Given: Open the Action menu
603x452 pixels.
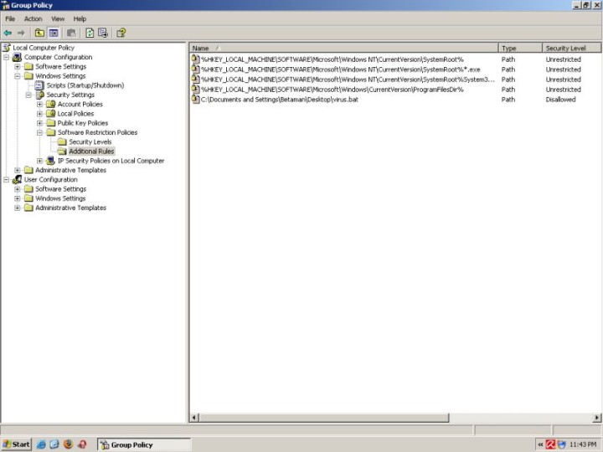Looking at the screenshot, I should [33, 18].
